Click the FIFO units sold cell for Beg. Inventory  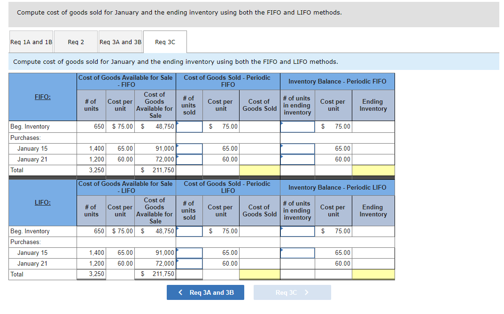[189, 126]
